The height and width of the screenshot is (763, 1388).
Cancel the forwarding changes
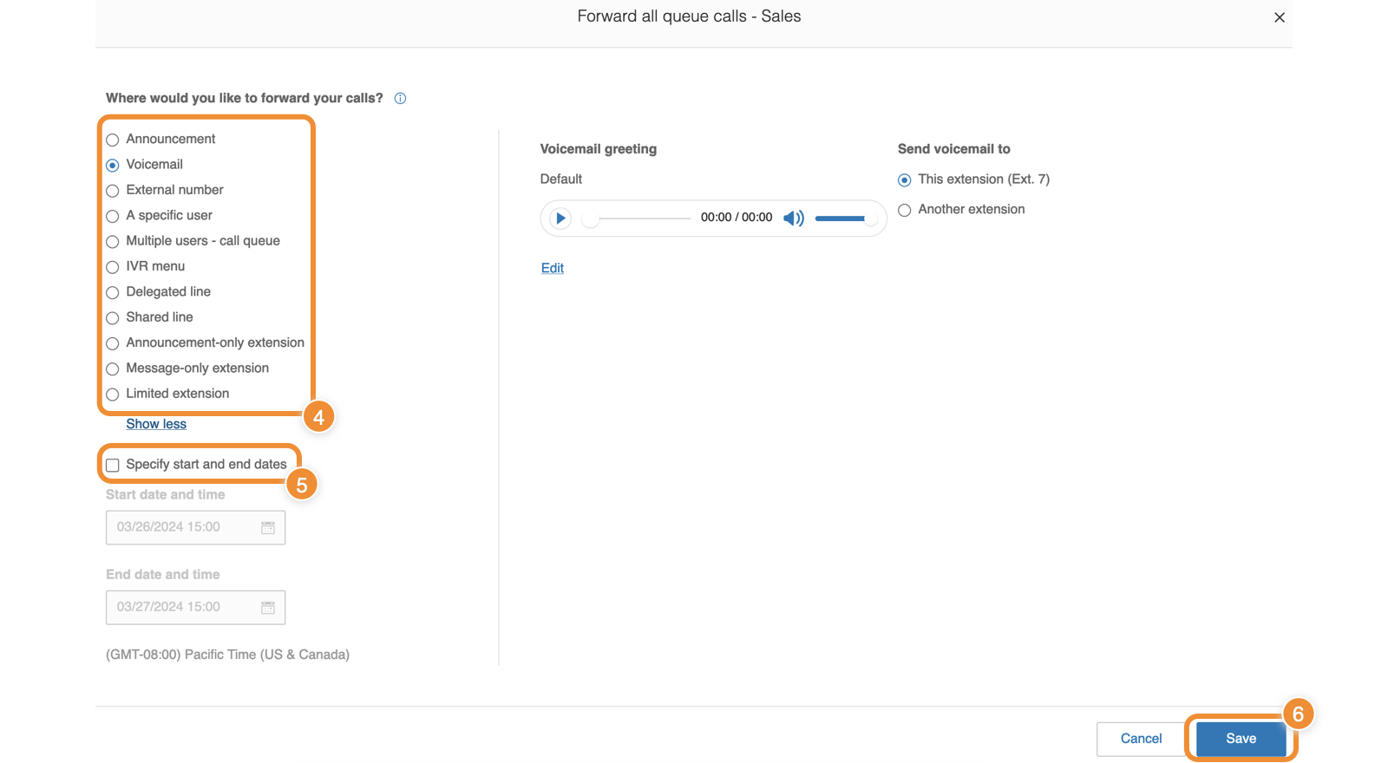point(1141,739)
